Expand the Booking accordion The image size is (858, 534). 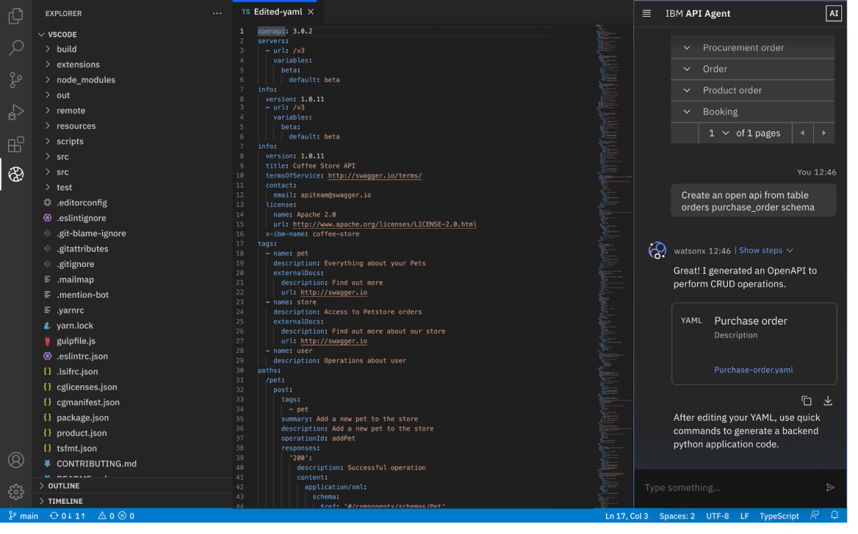click(x=753, y=112)
